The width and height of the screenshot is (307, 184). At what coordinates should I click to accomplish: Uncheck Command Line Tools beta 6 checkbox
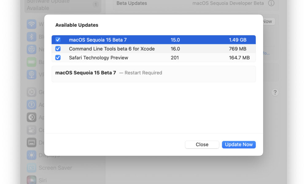click(58, 49)
